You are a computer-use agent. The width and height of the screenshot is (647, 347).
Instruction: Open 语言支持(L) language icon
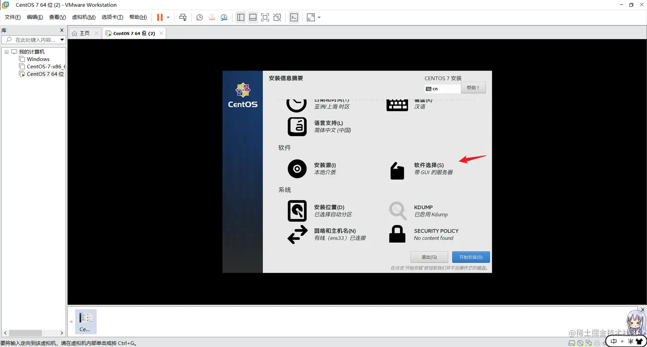pyautogui.click(x=297, y=127)
